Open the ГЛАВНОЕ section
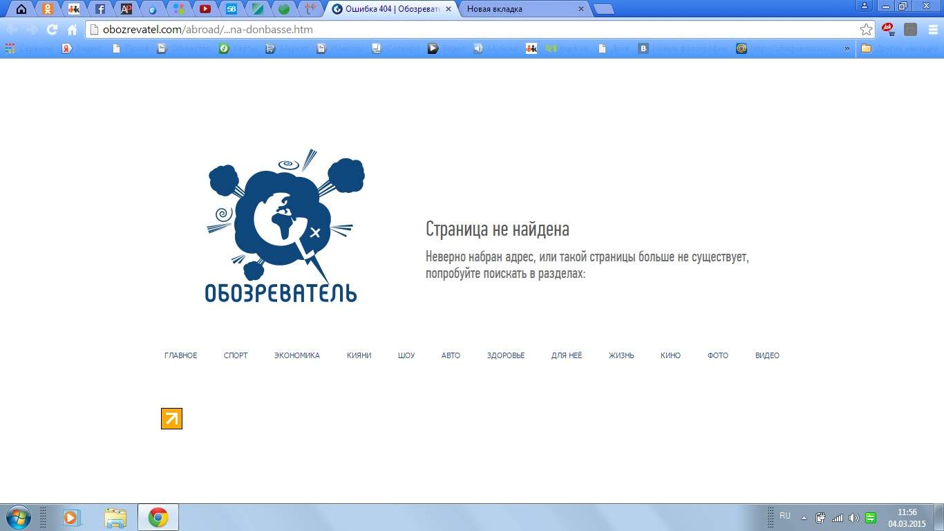 pos(180,355)
